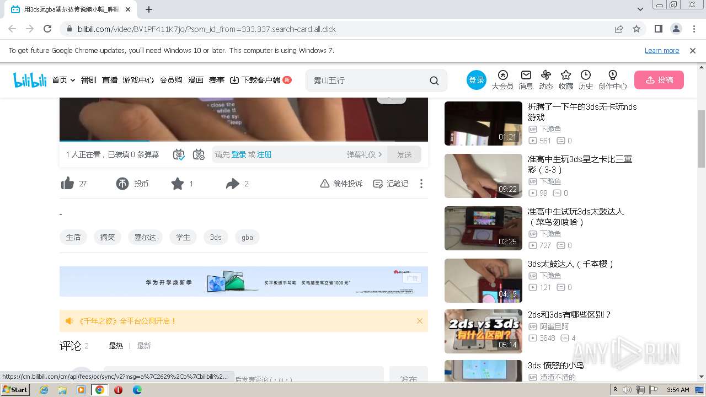Open the 历史 history icon
This screenshot has width=706, height=397.
click(586, 80)
